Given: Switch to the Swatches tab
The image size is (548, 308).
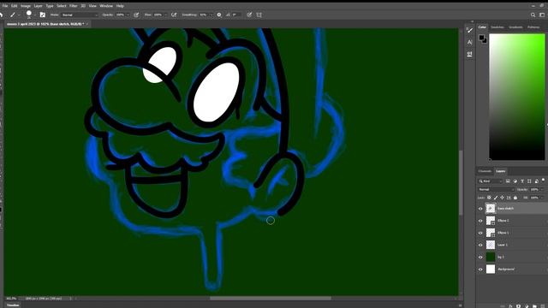Looking at the screenshot, I should coord(497,27).
